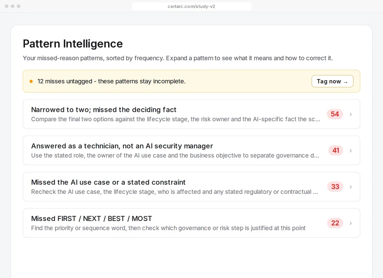Expand the 'Missed the AI use case' chevron
Viewport: 383px width, 278px height.
pyautogui.click(x=351, y=187)
